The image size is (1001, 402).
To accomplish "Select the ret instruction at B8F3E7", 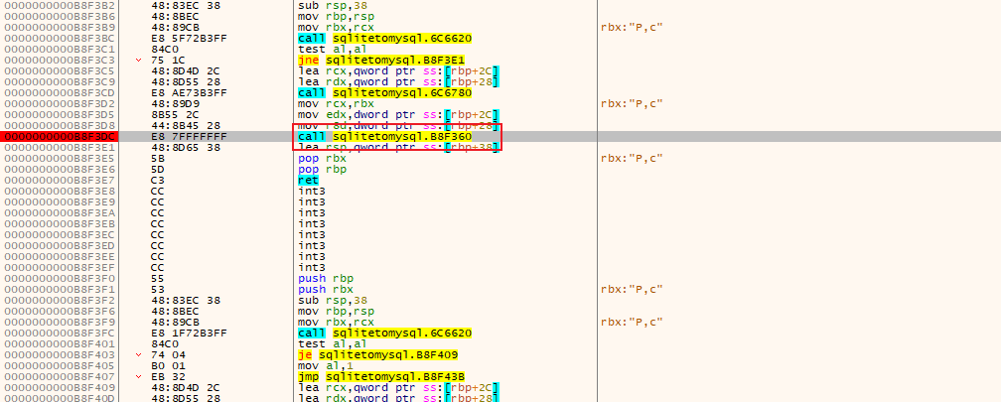I will tap(308, 180).
